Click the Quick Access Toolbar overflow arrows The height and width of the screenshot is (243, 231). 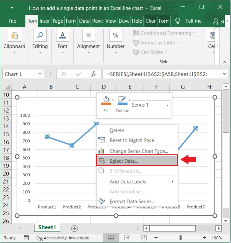click(12, 8)
